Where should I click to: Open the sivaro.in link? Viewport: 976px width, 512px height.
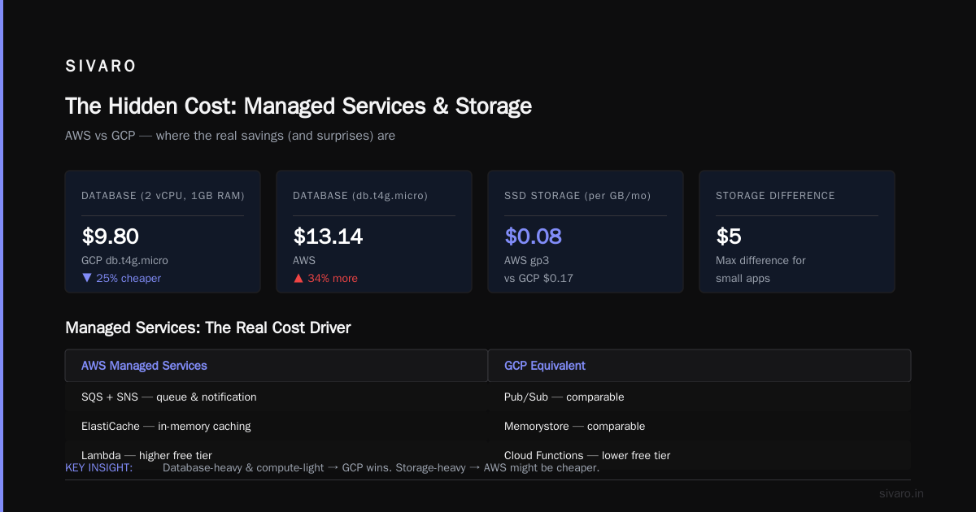(x=902, y=493)
